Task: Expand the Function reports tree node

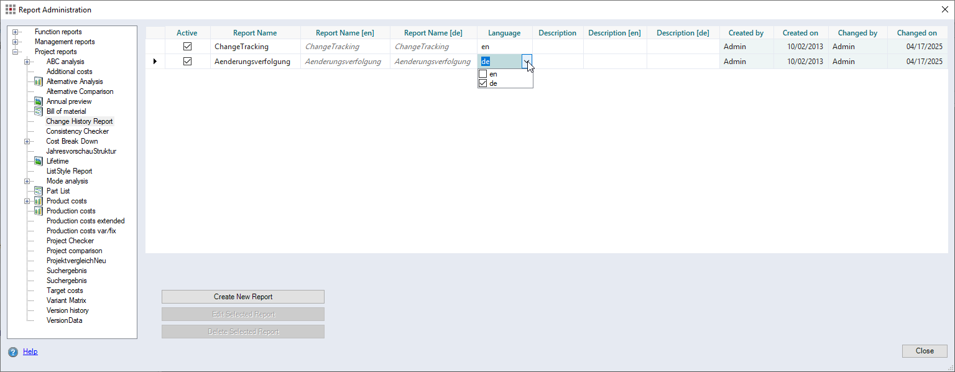Action: pyautogui.click(x=15, y=32)
